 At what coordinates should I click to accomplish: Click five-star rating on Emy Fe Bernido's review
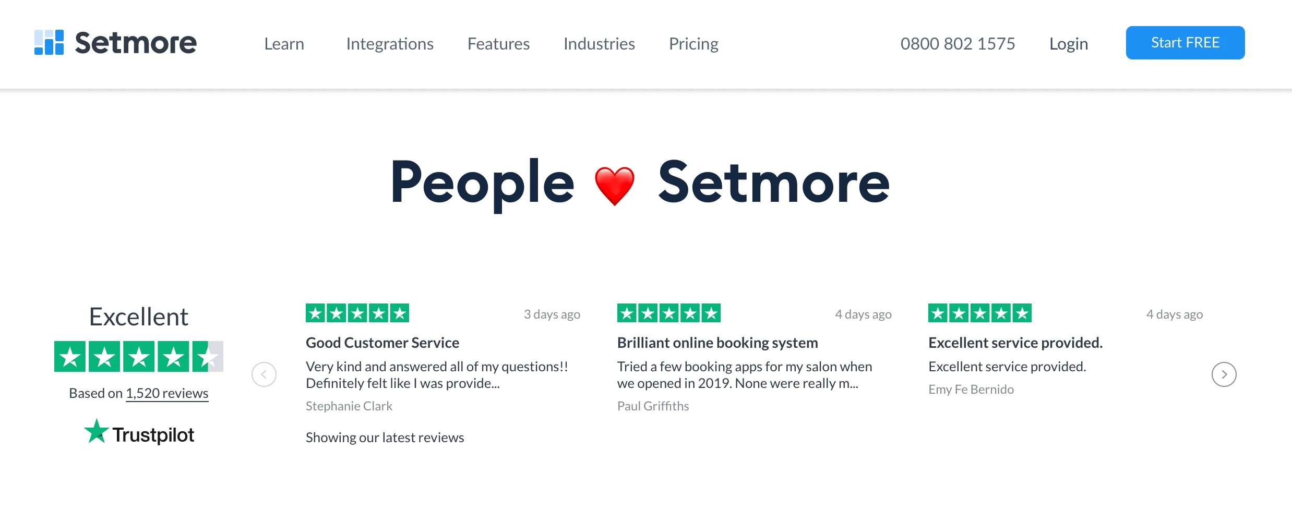pos(979,313)
